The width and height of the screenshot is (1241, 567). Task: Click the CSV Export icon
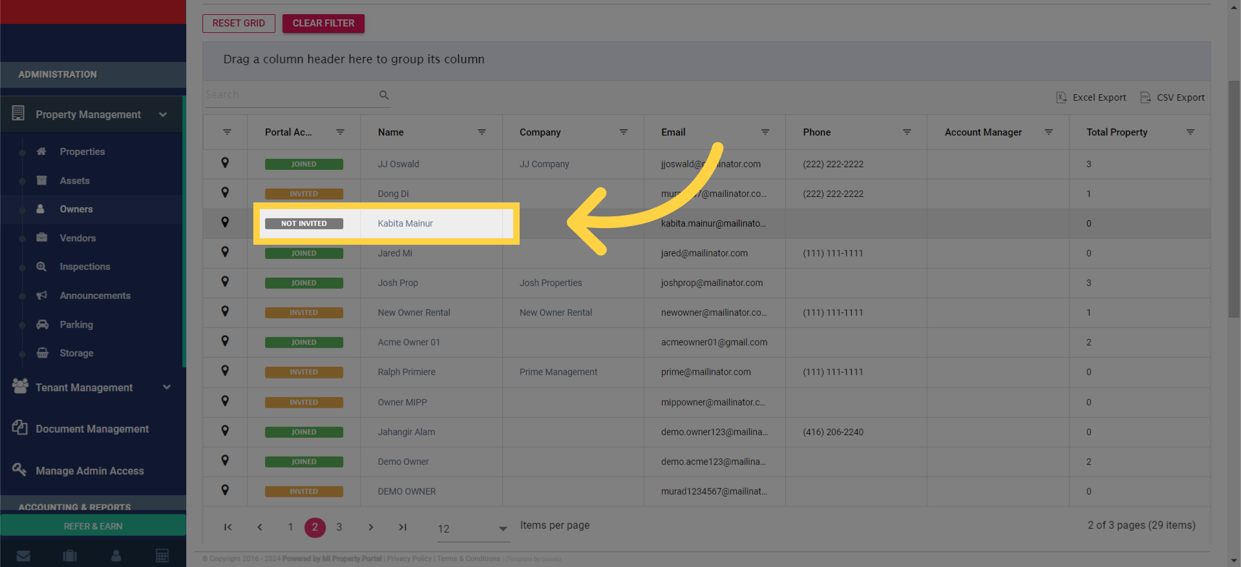pos(1145,98)
